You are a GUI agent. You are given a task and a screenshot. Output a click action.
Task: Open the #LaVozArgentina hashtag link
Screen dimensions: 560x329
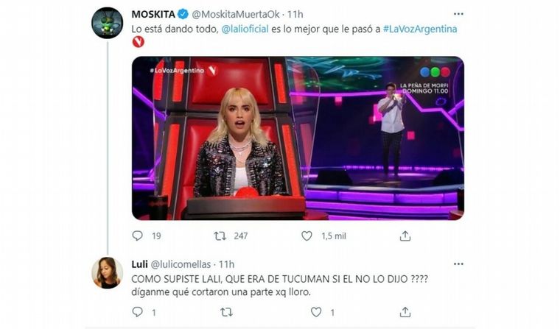420,29
